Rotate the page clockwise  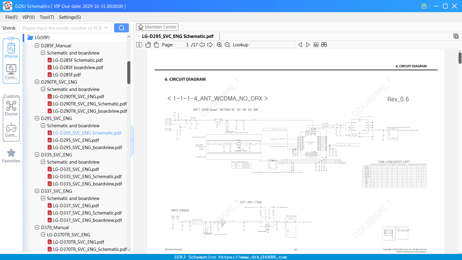[156, 45]
